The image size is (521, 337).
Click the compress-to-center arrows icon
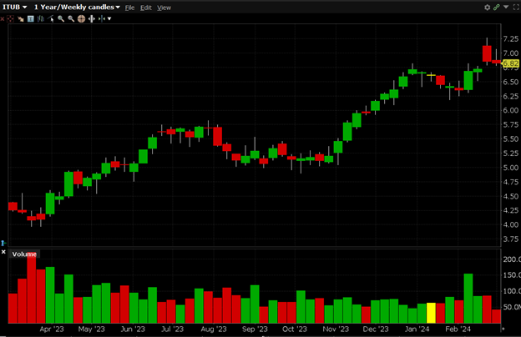pos(102,19)
